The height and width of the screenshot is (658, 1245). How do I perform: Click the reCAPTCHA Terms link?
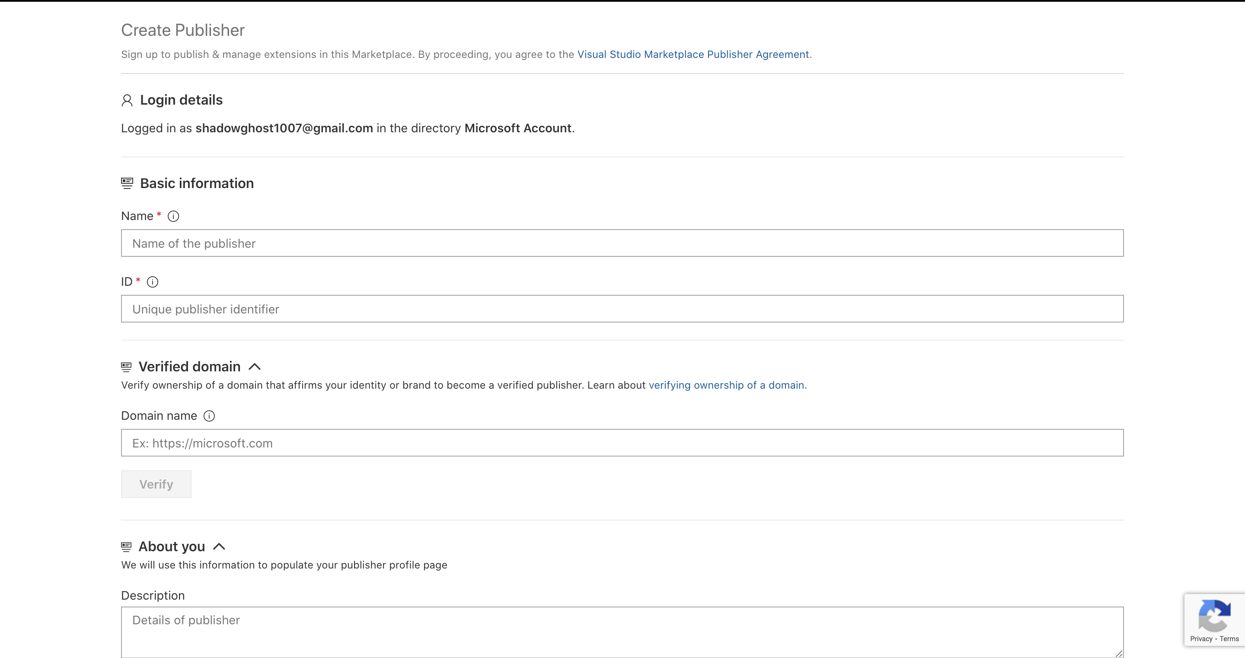click(x=1229, y=639)
